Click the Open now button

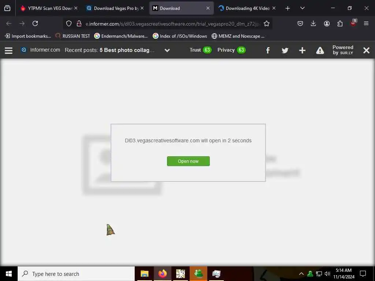click(x=188, y=161)
